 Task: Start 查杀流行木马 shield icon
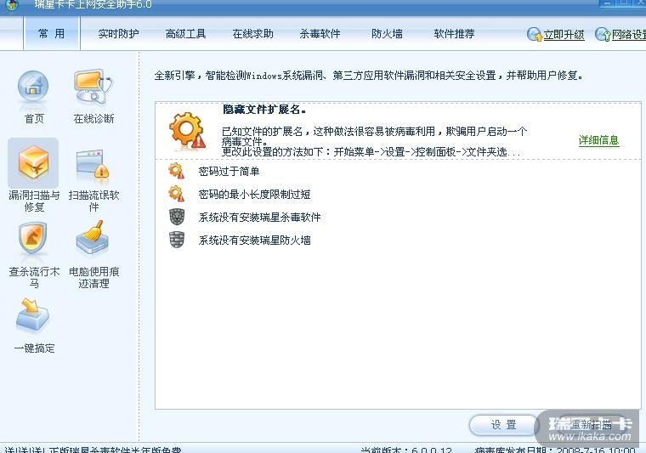[33, 240]
